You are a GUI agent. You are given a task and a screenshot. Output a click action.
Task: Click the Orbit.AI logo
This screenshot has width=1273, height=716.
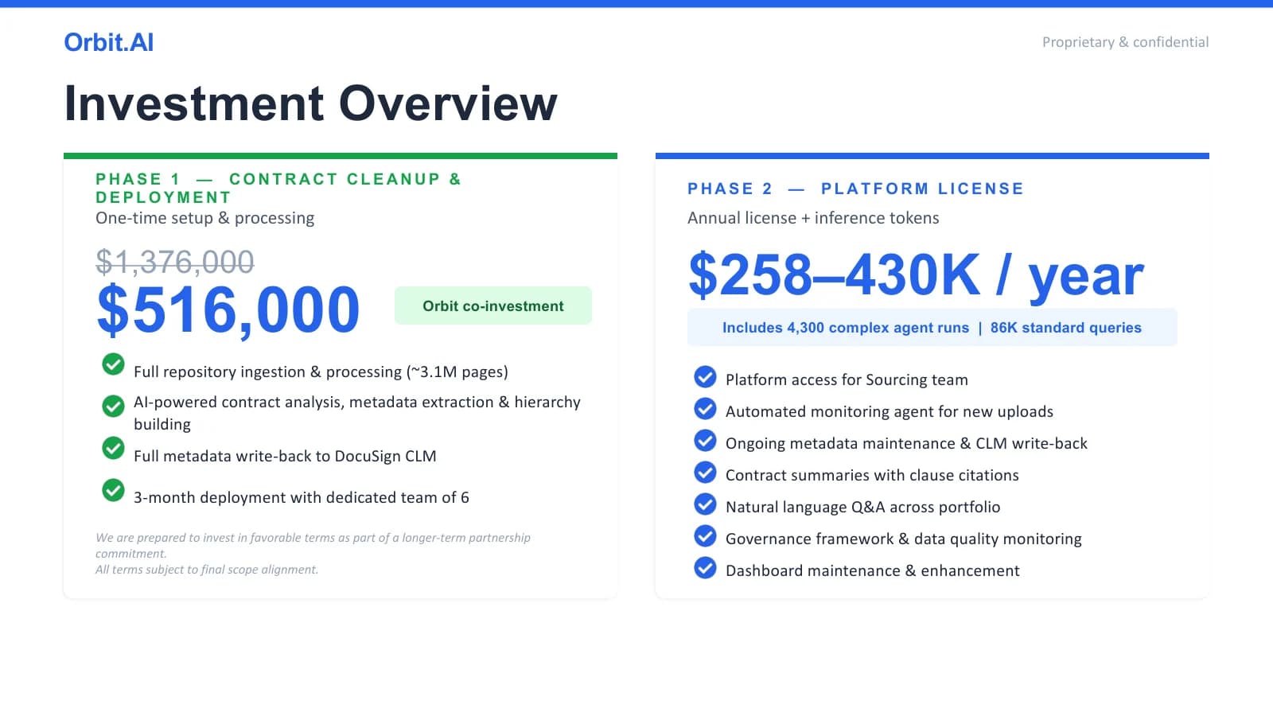click(109, 42)
